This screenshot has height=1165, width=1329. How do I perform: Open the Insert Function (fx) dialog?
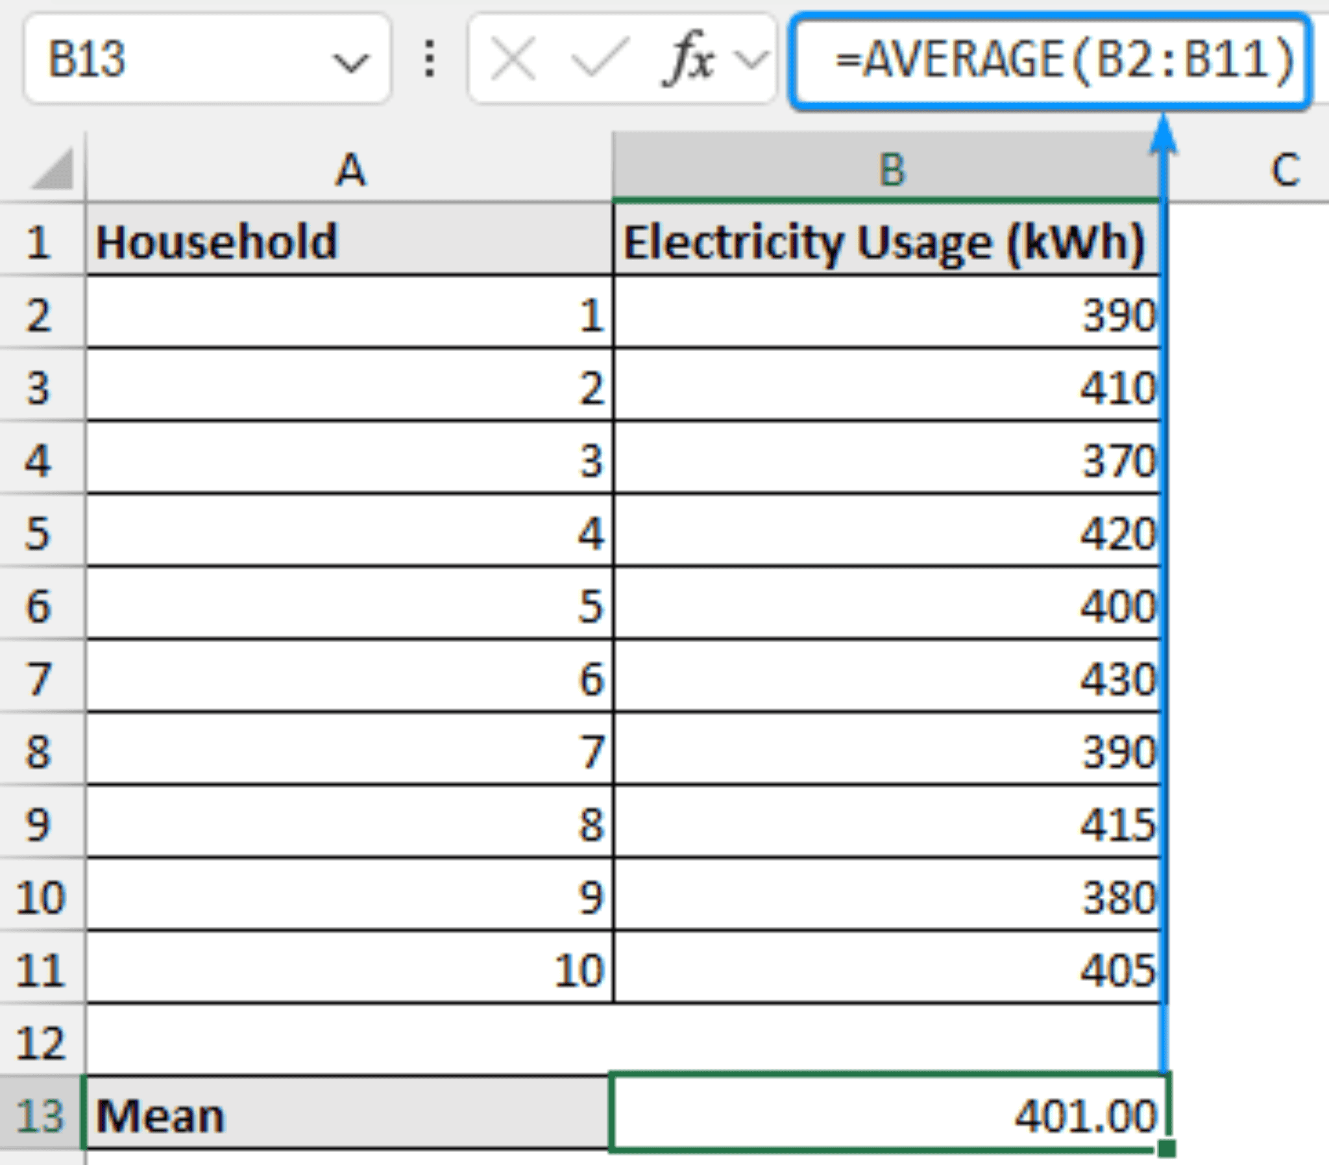[x=689, y=58]
